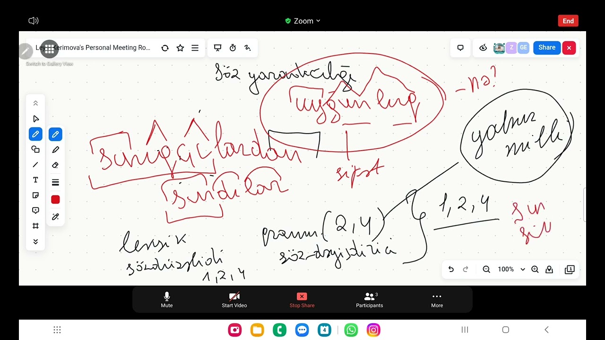The height and width of the screenshot is (340, 605).
Task: Open the red pen color swatch
Action: click(55, 200)
